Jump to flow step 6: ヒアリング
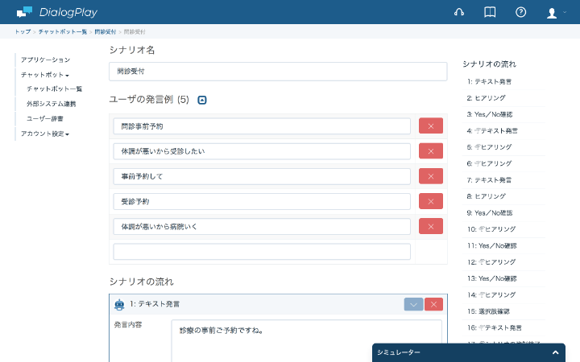580x362 pixels. coord(489,163)
